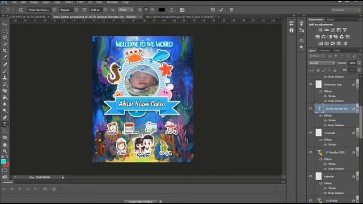363x204 pixels.
Task: Select the Pen tool
Action: (x=5, y=117)
